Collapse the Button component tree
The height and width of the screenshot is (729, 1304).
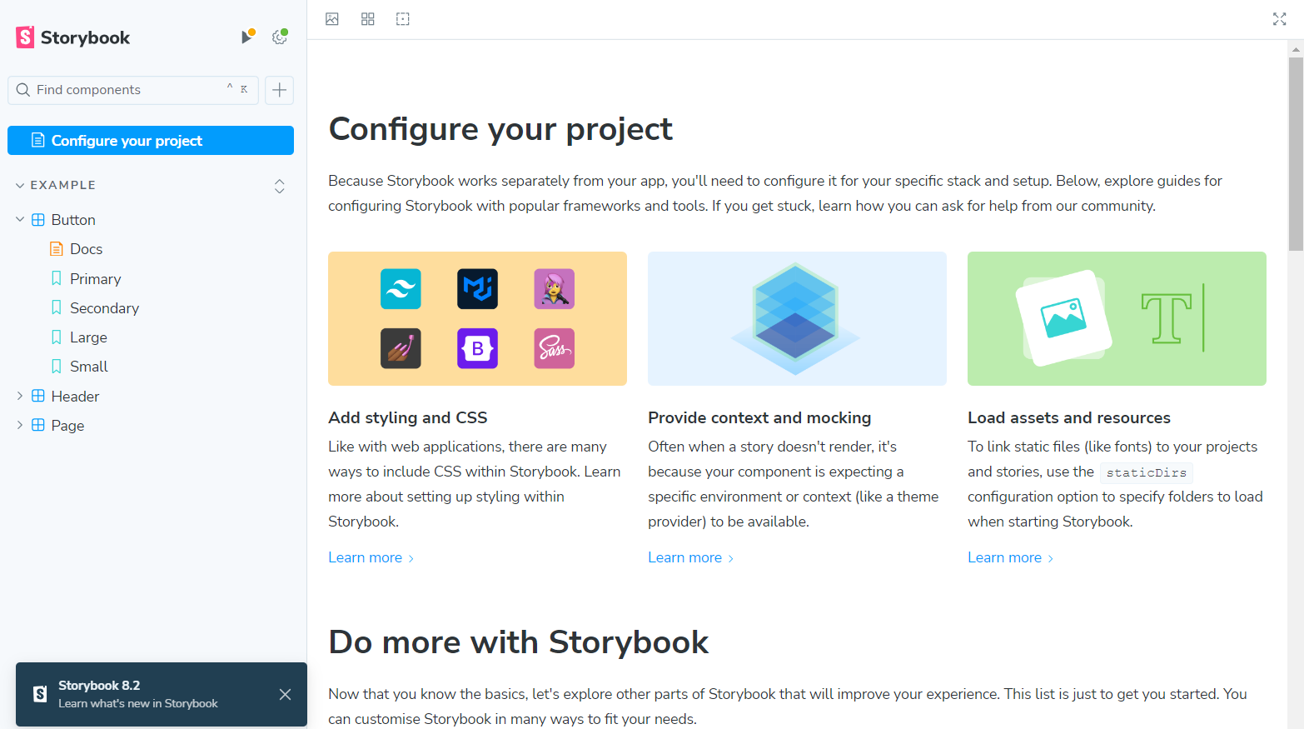click(20, 220)
